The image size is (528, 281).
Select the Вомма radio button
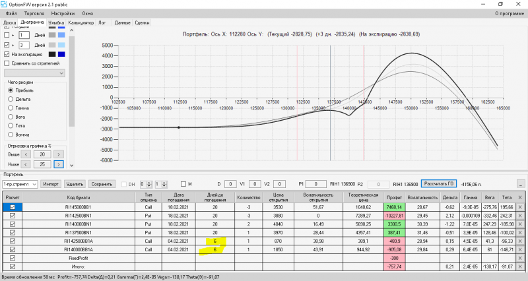(x=11, y=135)
